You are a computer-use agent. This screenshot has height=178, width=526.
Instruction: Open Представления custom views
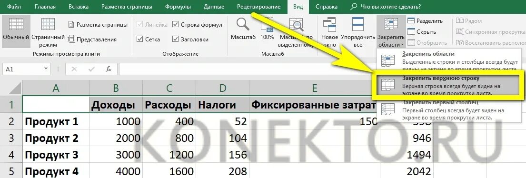point(92,39)
